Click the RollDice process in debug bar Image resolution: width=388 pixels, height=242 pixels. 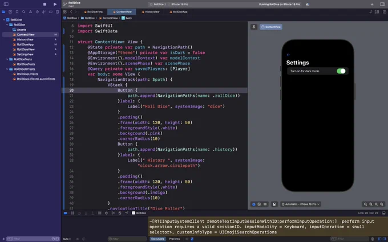tap(139, 213)
